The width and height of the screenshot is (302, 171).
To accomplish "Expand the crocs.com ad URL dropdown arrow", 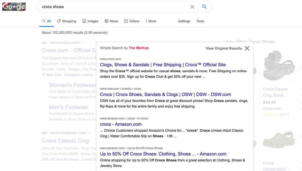I will click(82, 42).
